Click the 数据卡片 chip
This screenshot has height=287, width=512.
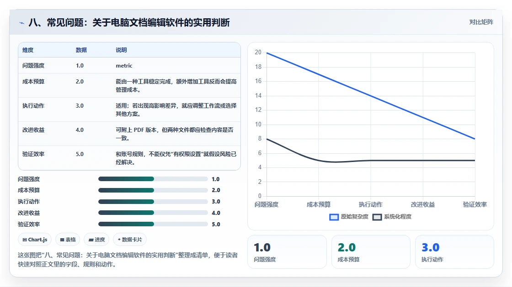130,240
